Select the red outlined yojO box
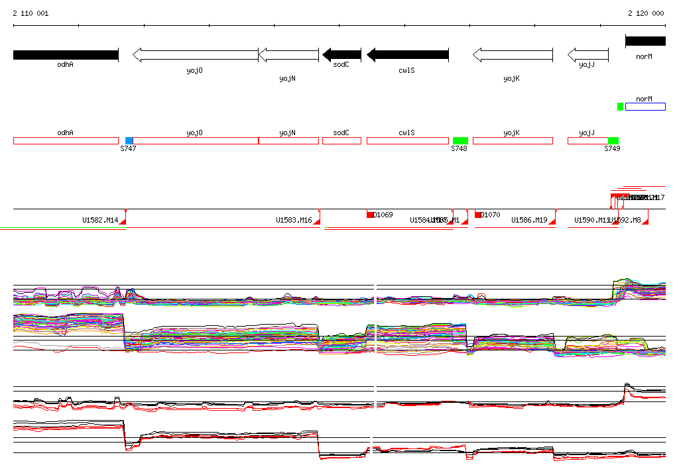The width and height of the screenshot is (679, 473). click(x=196, y=140)
